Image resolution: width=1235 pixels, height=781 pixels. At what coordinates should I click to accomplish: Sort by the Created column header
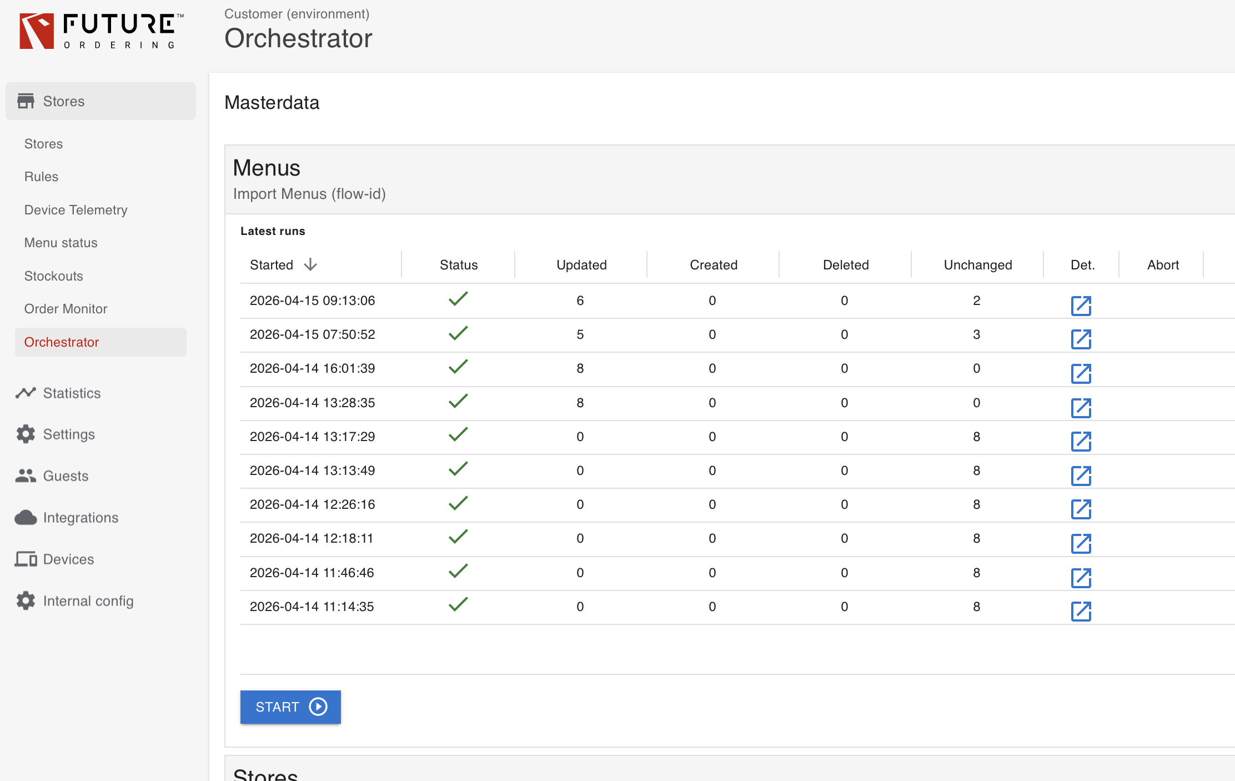coord(714,265)
